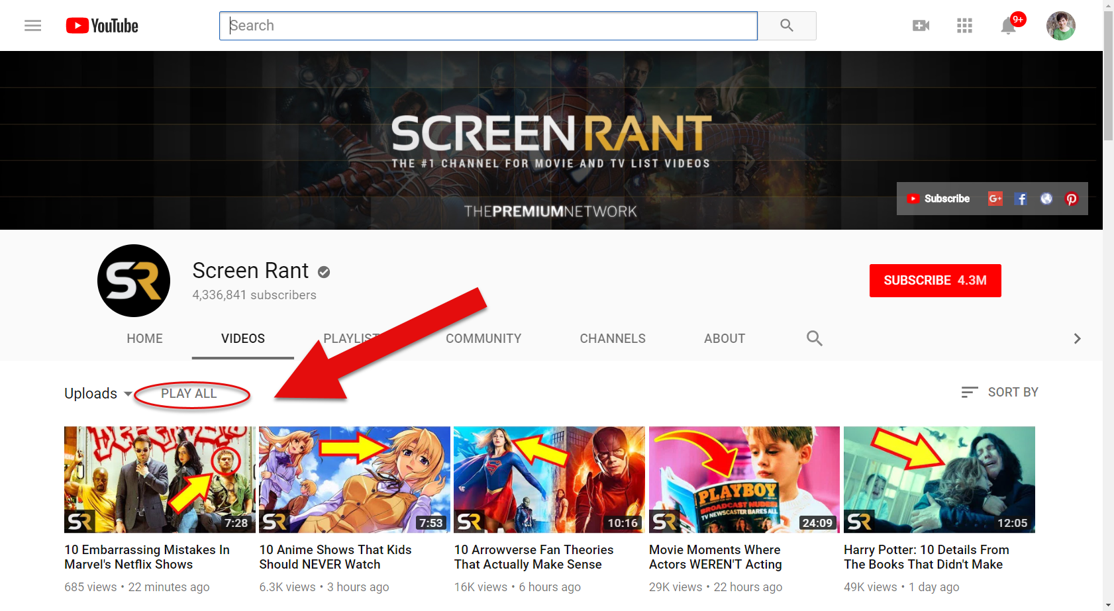
Task: Open the ABOUT tab
Action: click(x=725, y=338)
